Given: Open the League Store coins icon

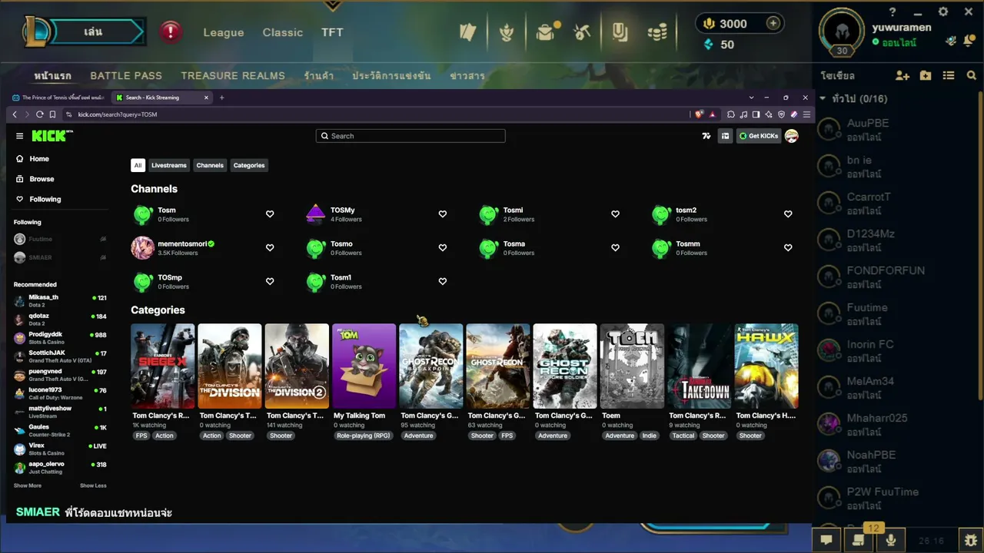Looking at the screenshot, I should pos(657,32).
